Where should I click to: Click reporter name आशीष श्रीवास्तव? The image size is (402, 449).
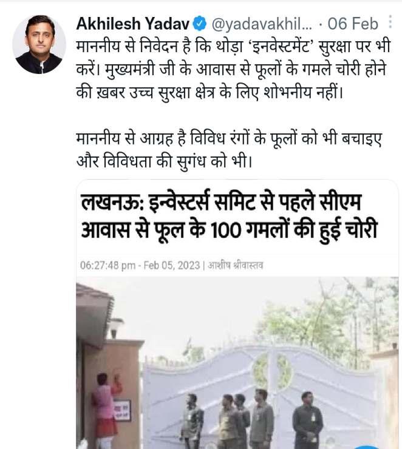(235, 265)
